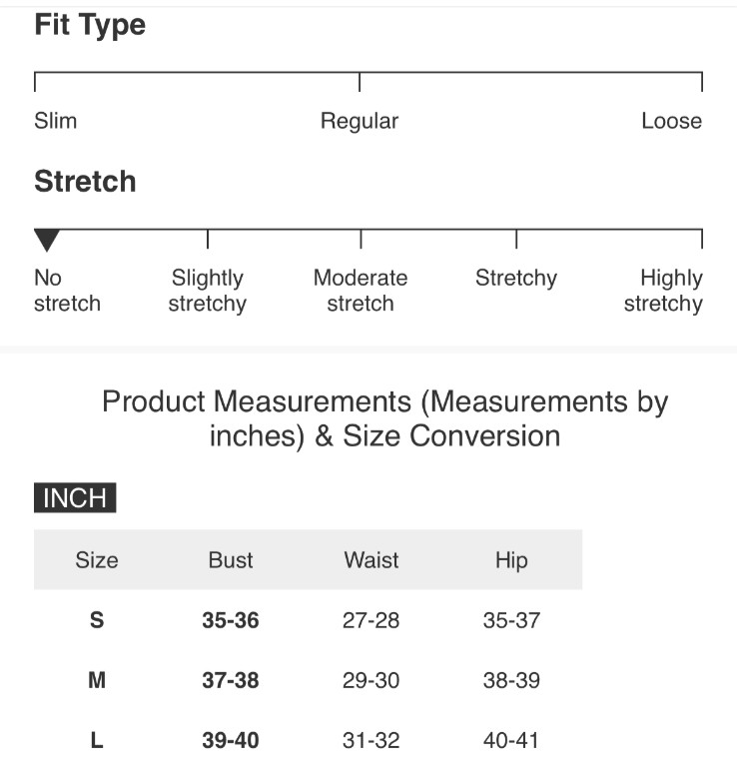Click the Bust column header
Viewport: 737px width, 783px height.
click(231, 559)
